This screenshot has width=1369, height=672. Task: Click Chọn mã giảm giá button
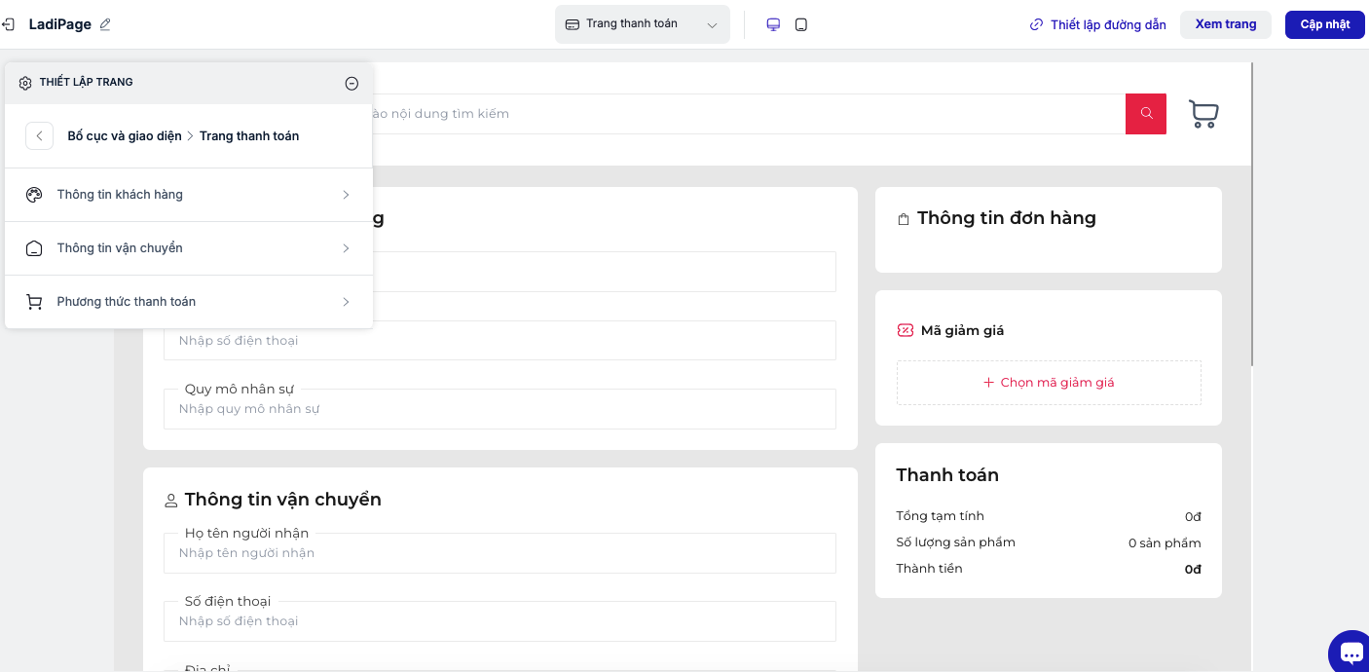click(x=1049, y=383)
